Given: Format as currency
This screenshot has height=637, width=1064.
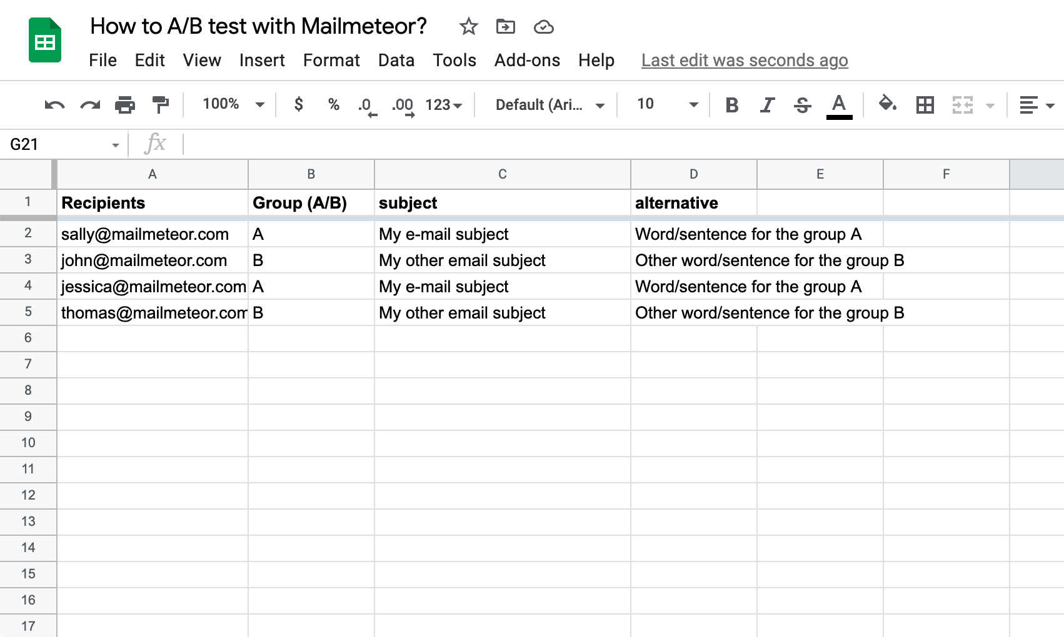Looking at the screenshot, I should (299, 104).
